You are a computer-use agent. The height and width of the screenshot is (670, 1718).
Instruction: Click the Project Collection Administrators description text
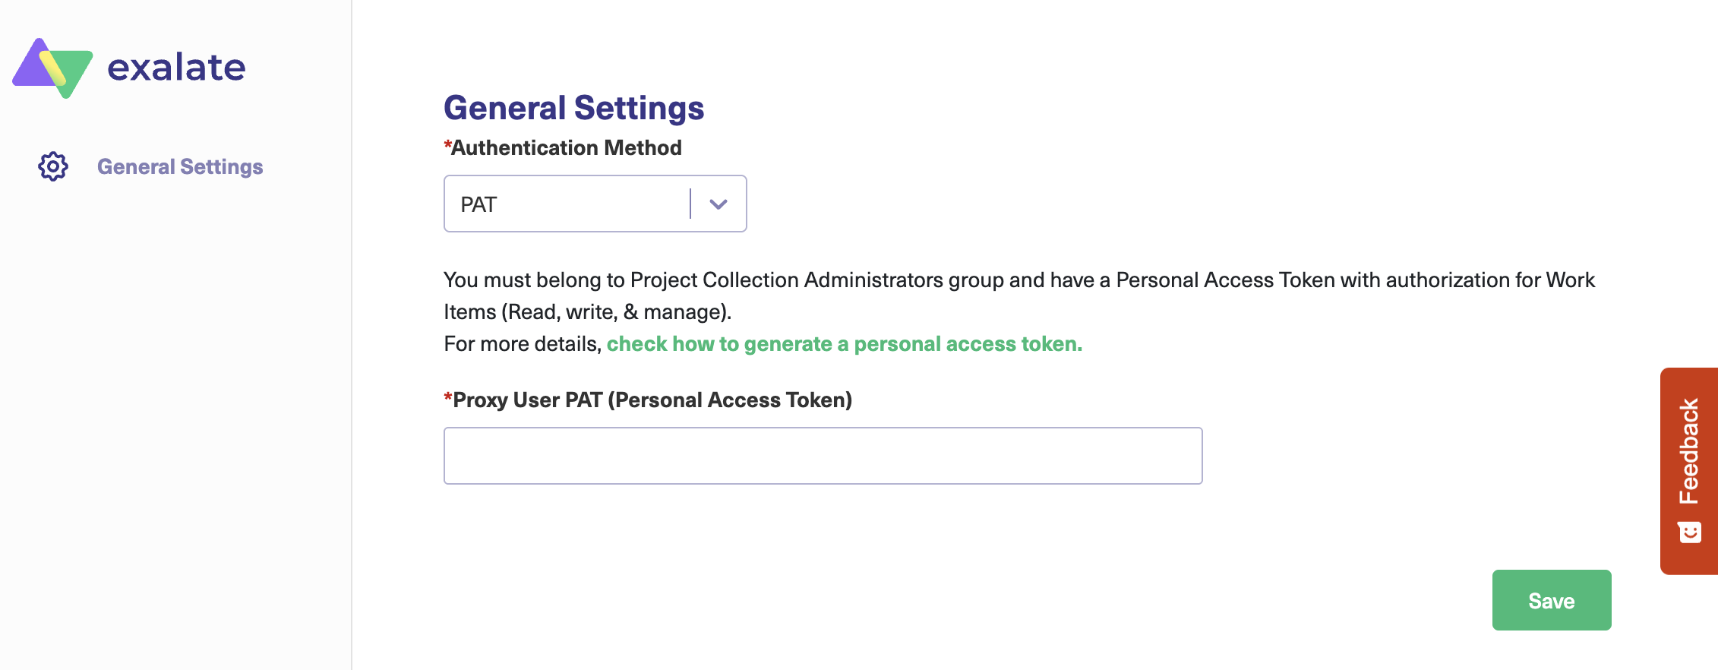(x=1018, y=280)
